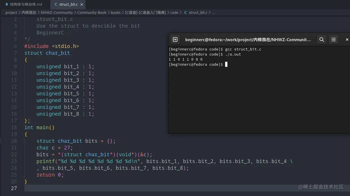
Task: Search in the terminal window
Action: click(x=321, y=40)
